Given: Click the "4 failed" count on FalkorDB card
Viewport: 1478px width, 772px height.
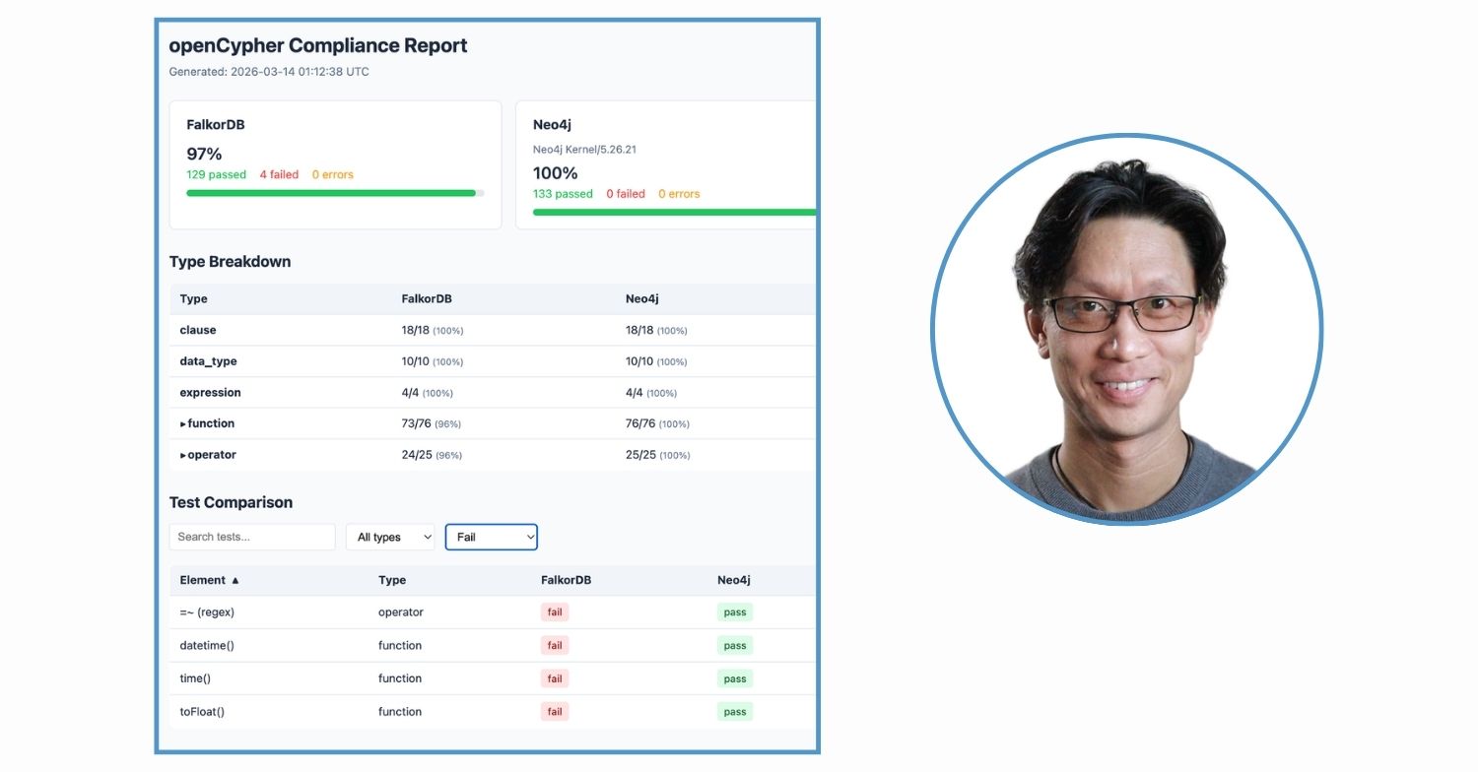Looking at the screenshot, I should pos(279,174).
